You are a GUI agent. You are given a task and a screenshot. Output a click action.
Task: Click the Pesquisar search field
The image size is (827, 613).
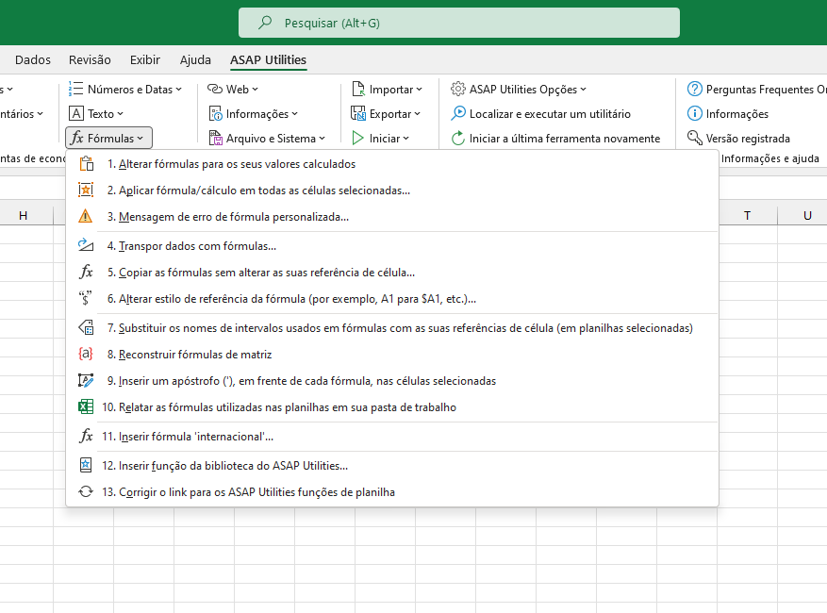point(458,22)
